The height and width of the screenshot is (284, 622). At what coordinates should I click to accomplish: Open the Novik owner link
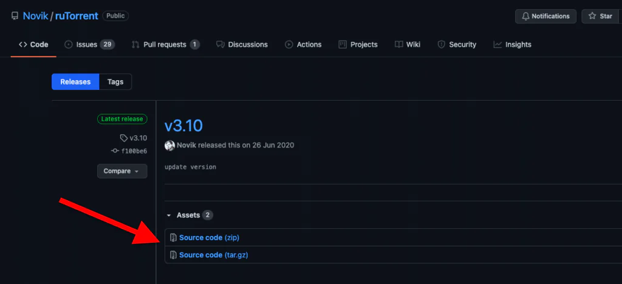click(36, 16)
